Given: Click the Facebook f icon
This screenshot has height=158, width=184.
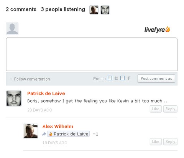Looking at the screenshot, I should tap(129, 78).
